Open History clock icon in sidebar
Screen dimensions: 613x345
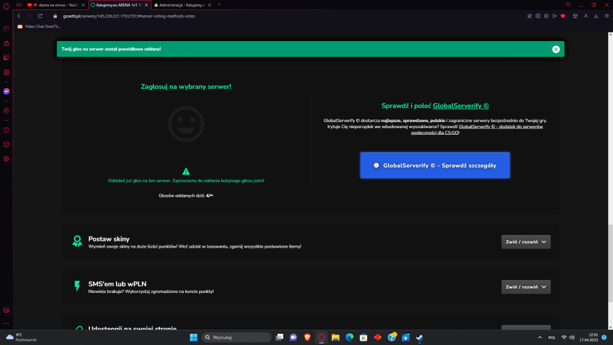click(x=6, y=131)
